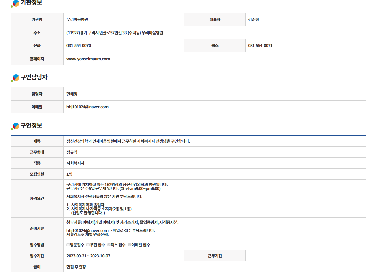This screenshot has width=370, height=275.
Task: Click the contact person name 한혜정
Action: point(72,94)
